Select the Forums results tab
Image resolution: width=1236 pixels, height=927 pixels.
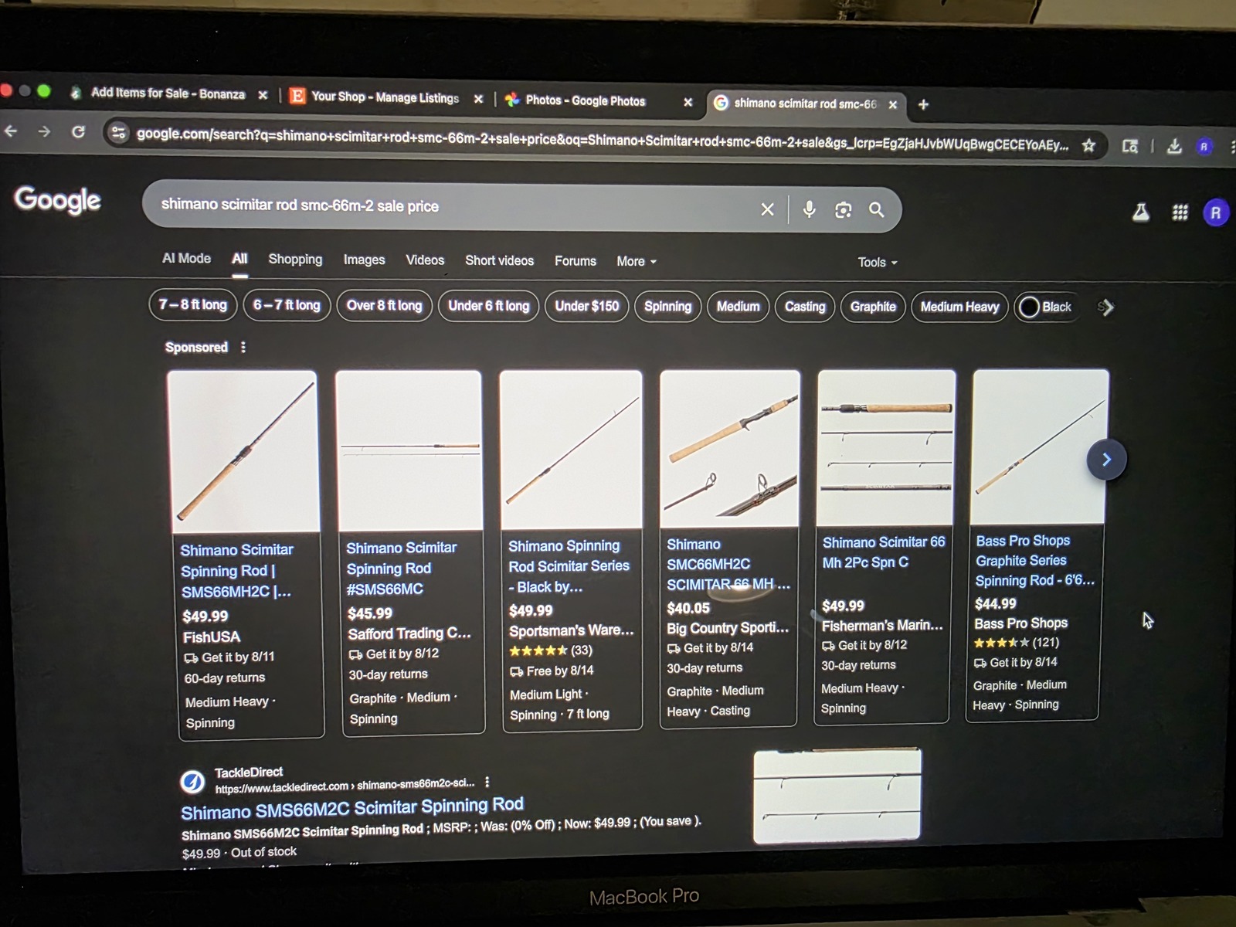[575, 262]
